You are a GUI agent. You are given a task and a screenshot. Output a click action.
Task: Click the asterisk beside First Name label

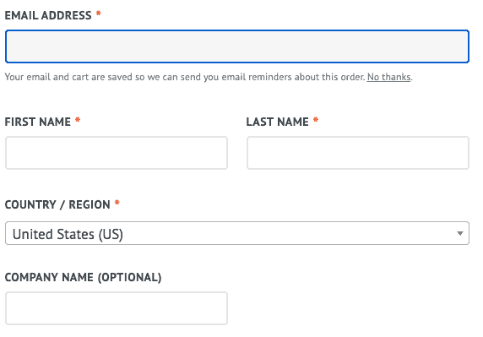tap(78, 121)
